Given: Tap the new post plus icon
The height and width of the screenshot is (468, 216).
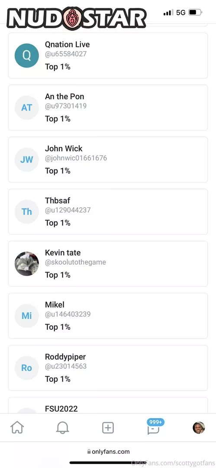Looking at the screenshot, I should coord(108,428).
